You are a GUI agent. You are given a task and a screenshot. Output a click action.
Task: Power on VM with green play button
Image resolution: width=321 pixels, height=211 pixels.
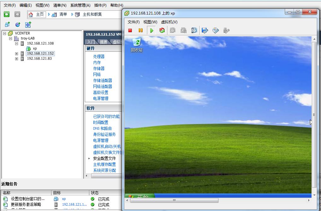tap(151, 31)
